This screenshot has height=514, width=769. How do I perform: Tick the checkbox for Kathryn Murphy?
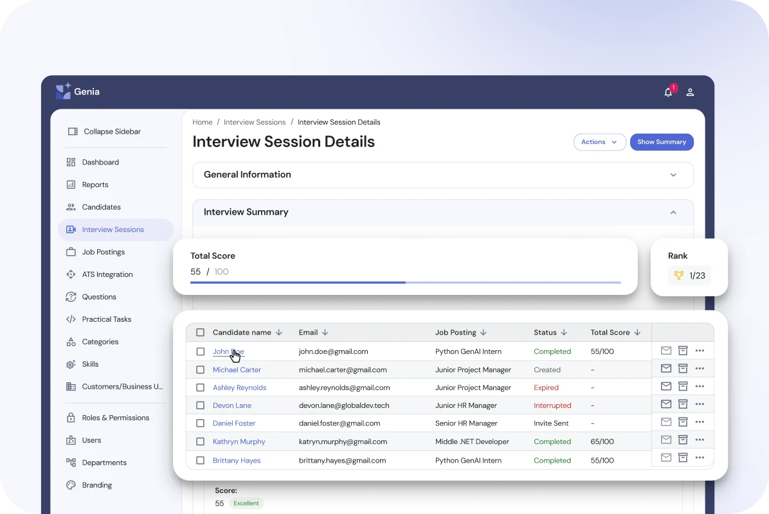click(x=200, y=441)
